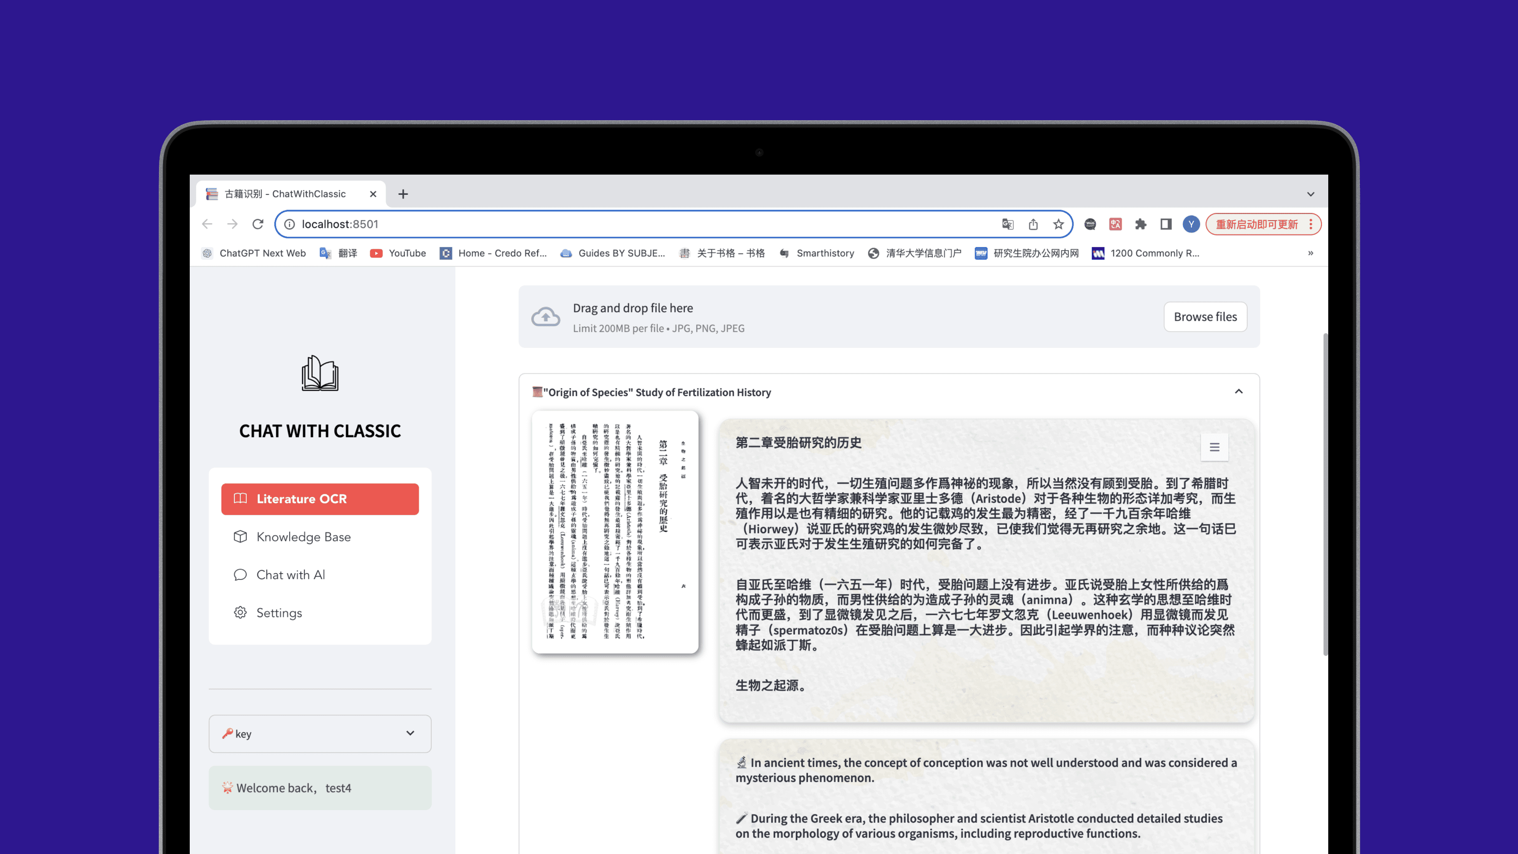Click the open book logo icon
The width and height of the screenshot is (1518, 854).
point(320,373)
